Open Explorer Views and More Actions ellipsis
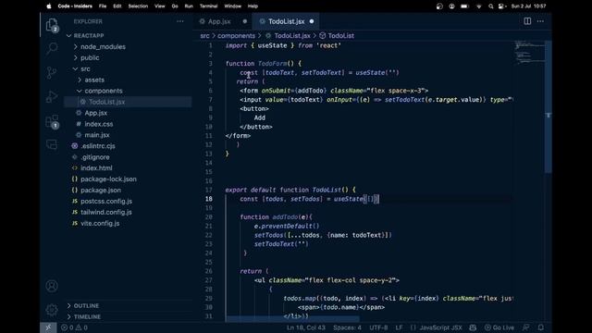Viewport: 592px width, 333px height. point(180,21)
